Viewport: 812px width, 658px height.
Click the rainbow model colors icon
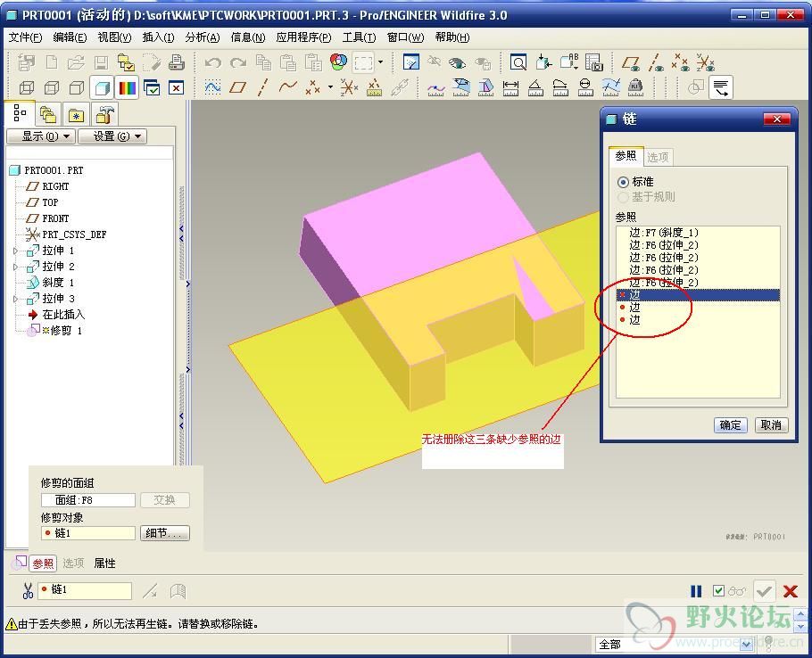point(127,87)
